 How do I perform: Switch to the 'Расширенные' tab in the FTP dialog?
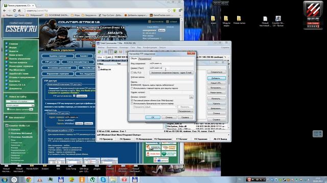pyautogui.click(x=145, y=59)
